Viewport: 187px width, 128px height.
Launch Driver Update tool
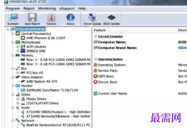pos(92,19)
